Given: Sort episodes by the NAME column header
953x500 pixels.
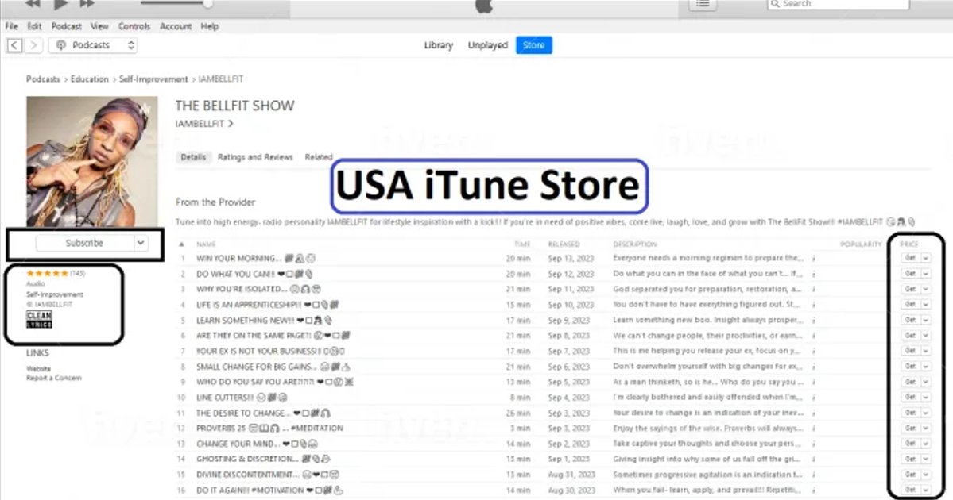Looking at the screenshot, I should click(206, 244).
